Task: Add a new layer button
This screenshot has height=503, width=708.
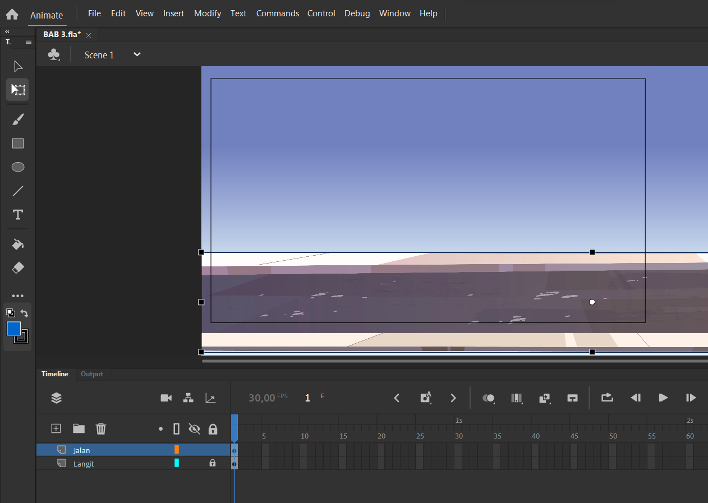Action: click(56, 428)
